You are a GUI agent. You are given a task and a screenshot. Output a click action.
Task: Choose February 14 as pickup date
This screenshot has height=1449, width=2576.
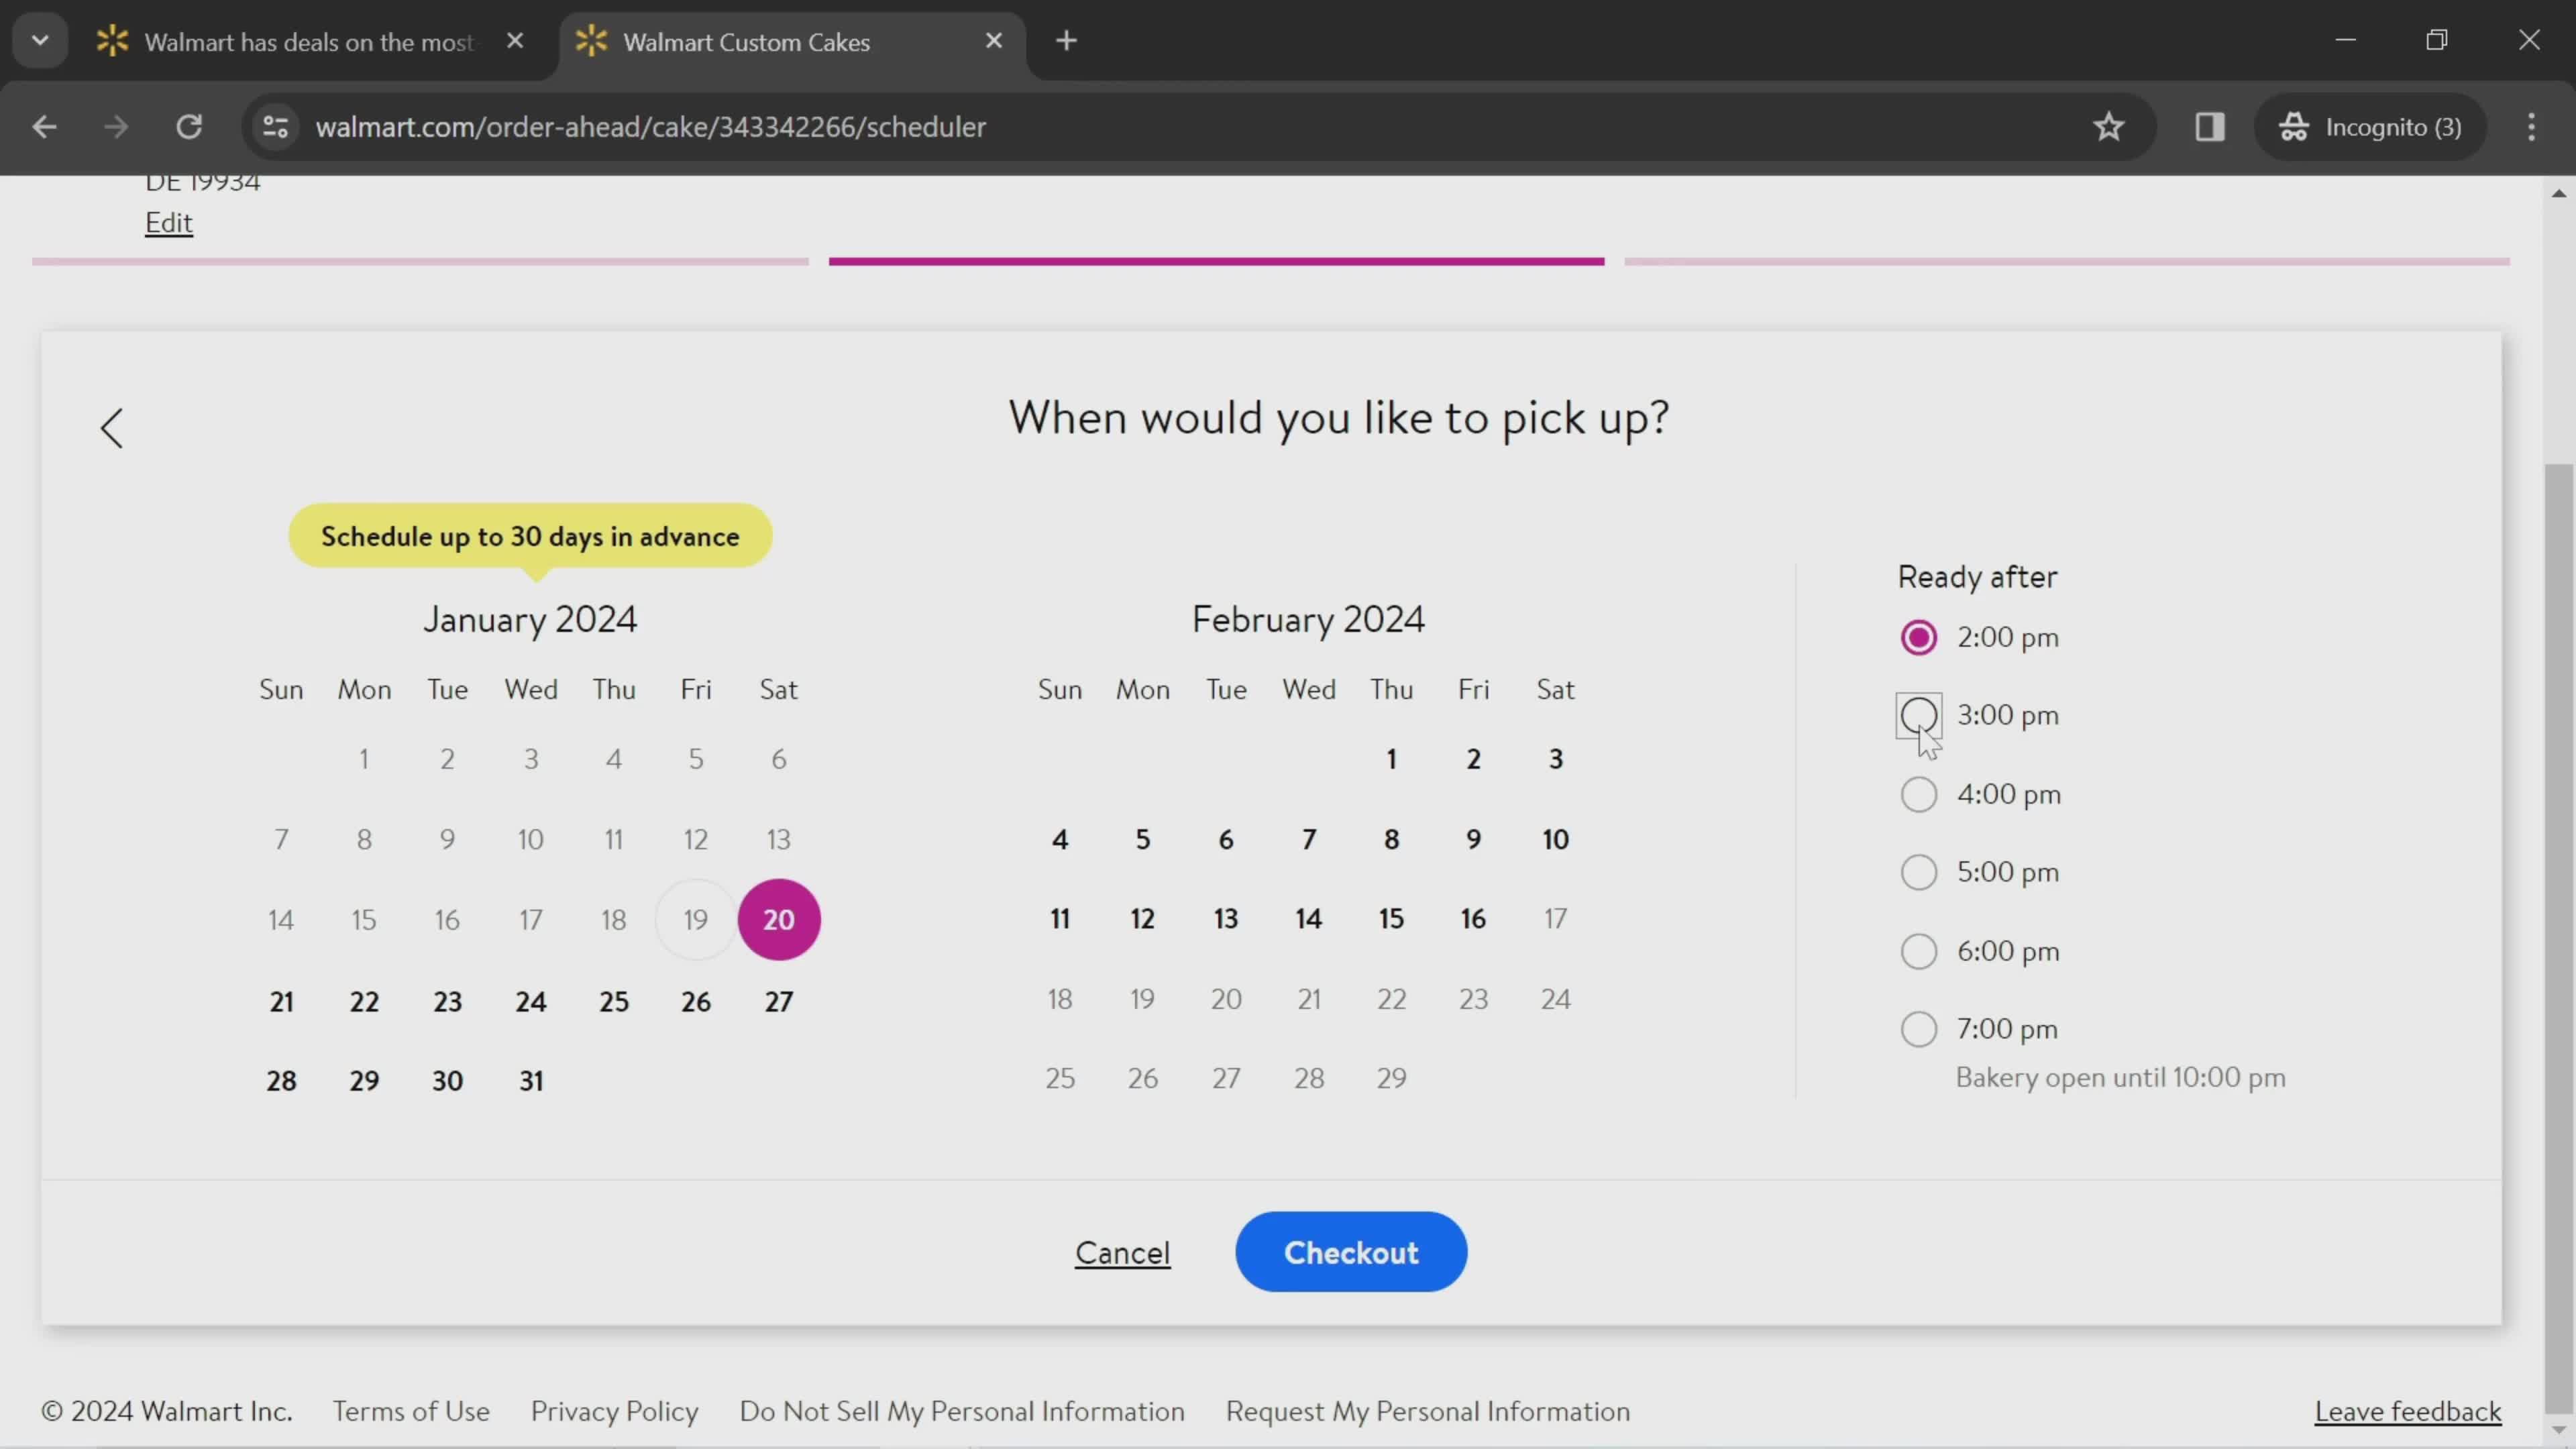tap(1309, 918)
